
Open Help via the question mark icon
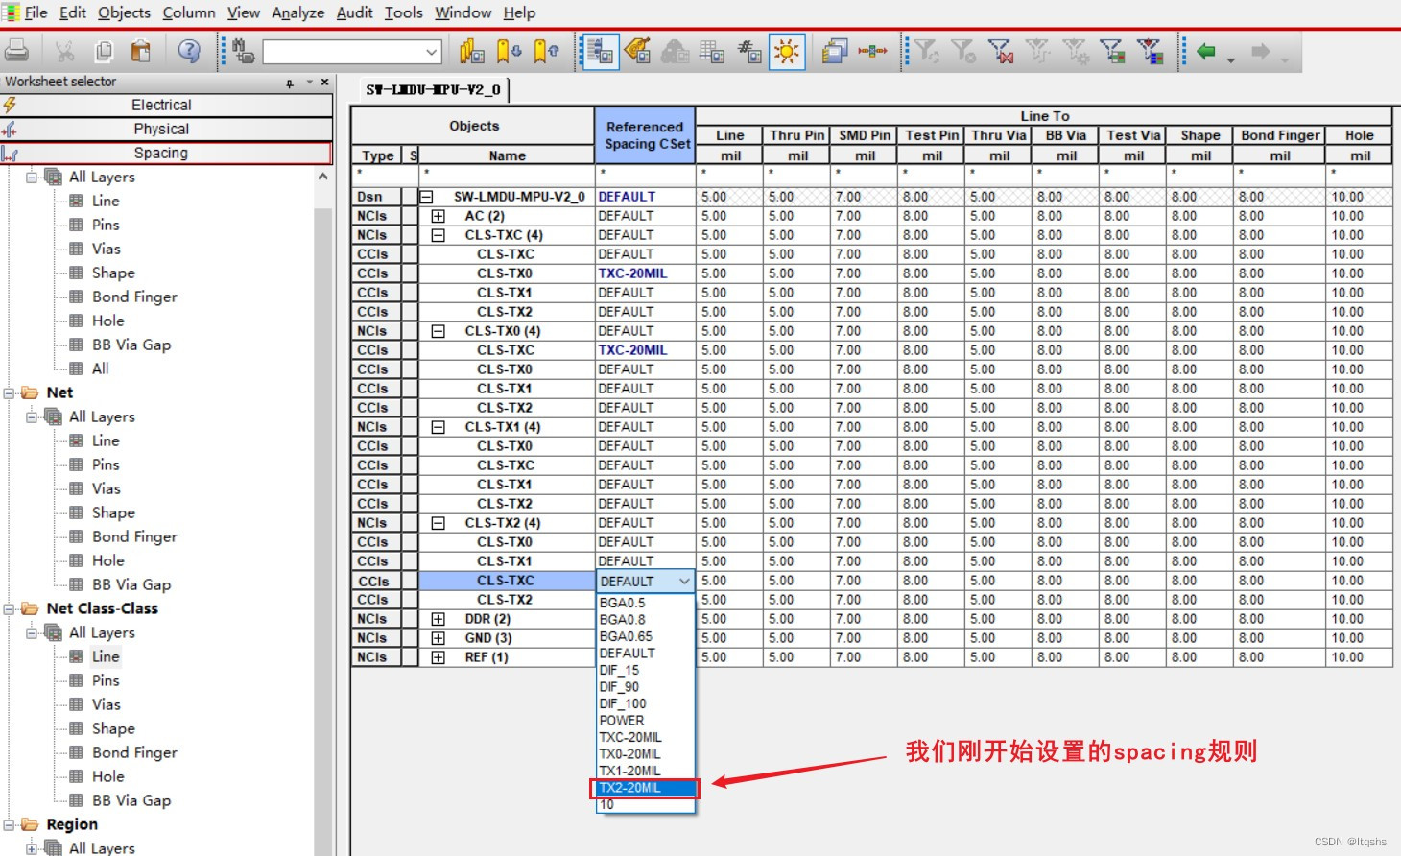tap(189, 51)
